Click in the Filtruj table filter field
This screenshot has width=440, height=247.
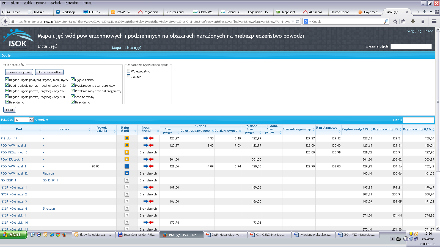pyautogui.click(x=418, y=120)
